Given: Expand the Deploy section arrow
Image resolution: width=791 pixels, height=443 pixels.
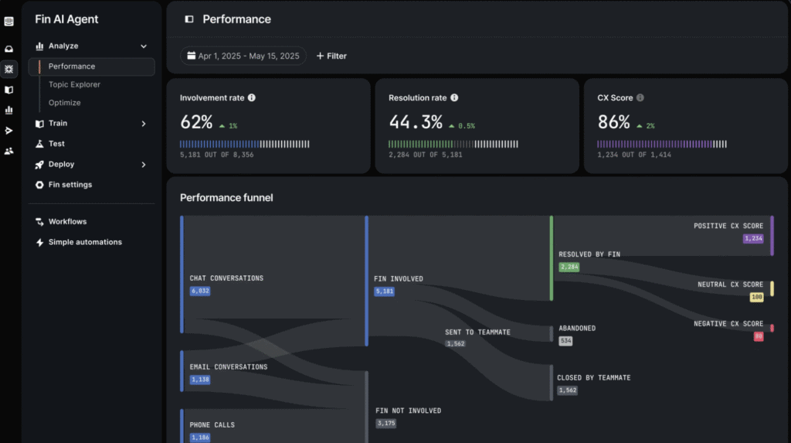Looking at the screenshot, I should 144,165.
